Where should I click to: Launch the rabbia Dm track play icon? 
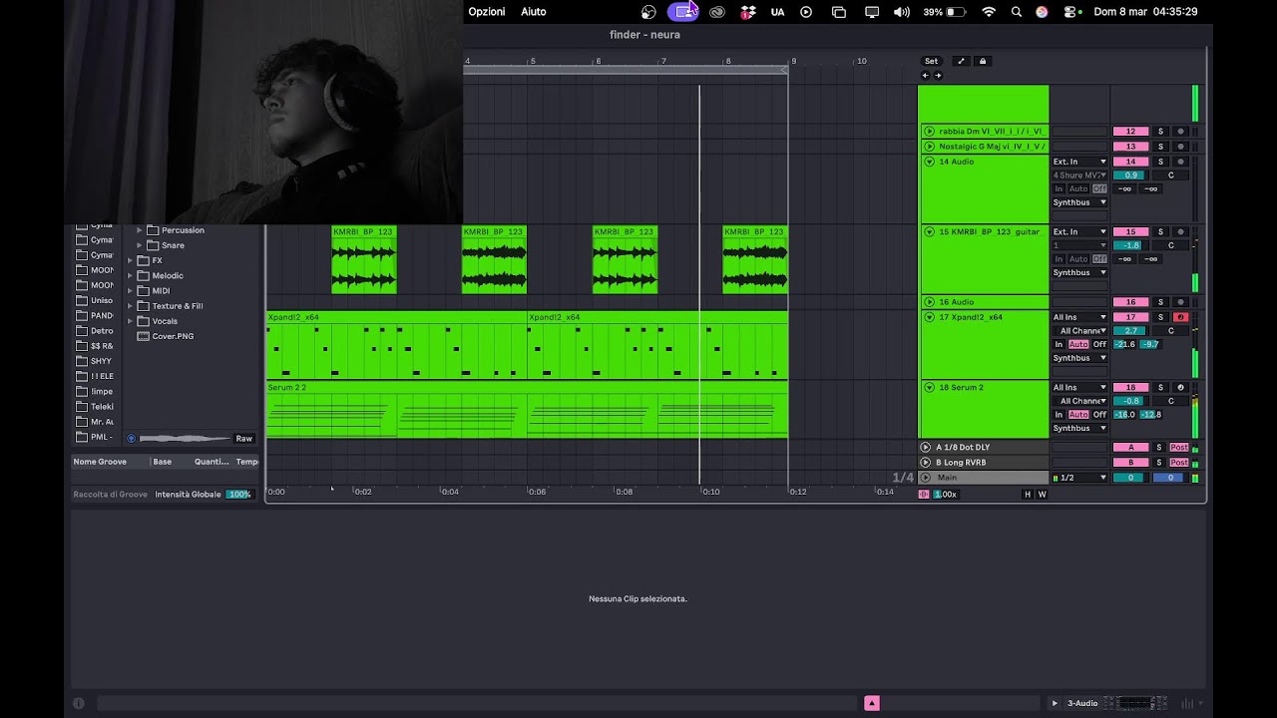tap(929, 132)
